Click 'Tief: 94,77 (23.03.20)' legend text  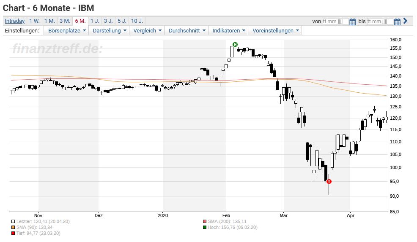pyautogui.click(x=38, y=233)
